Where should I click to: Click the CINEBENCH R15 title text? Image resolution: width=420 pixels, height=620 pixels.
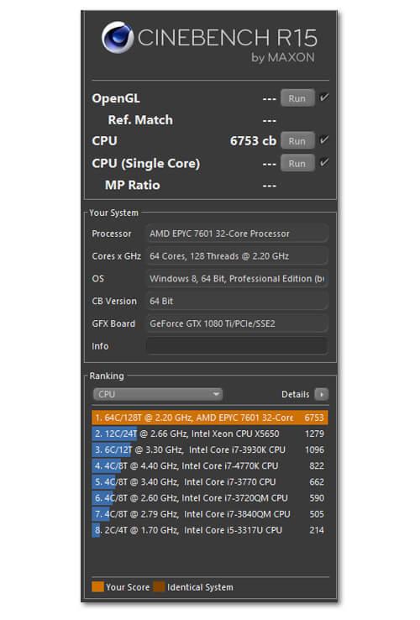(x=228, y=38)
